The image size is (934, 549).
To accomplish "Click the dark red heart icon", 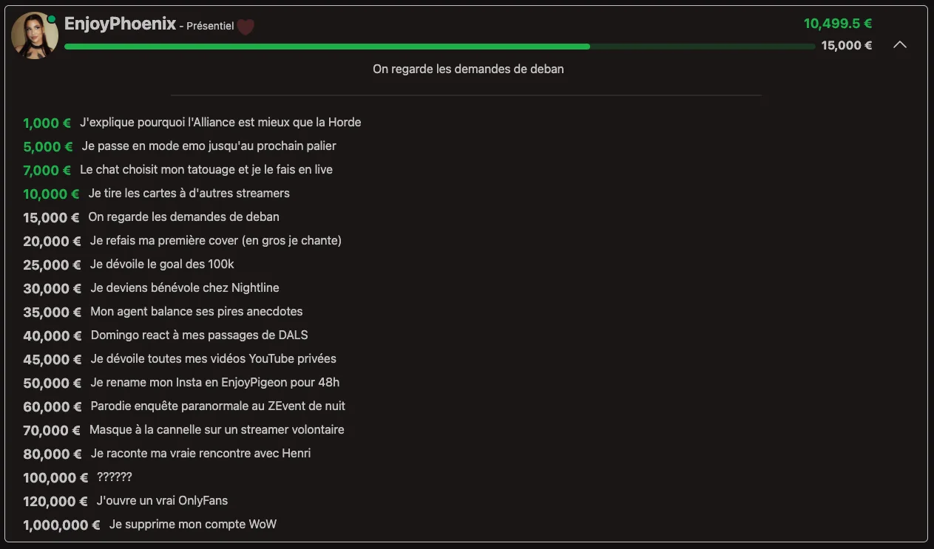I will 246,27.
